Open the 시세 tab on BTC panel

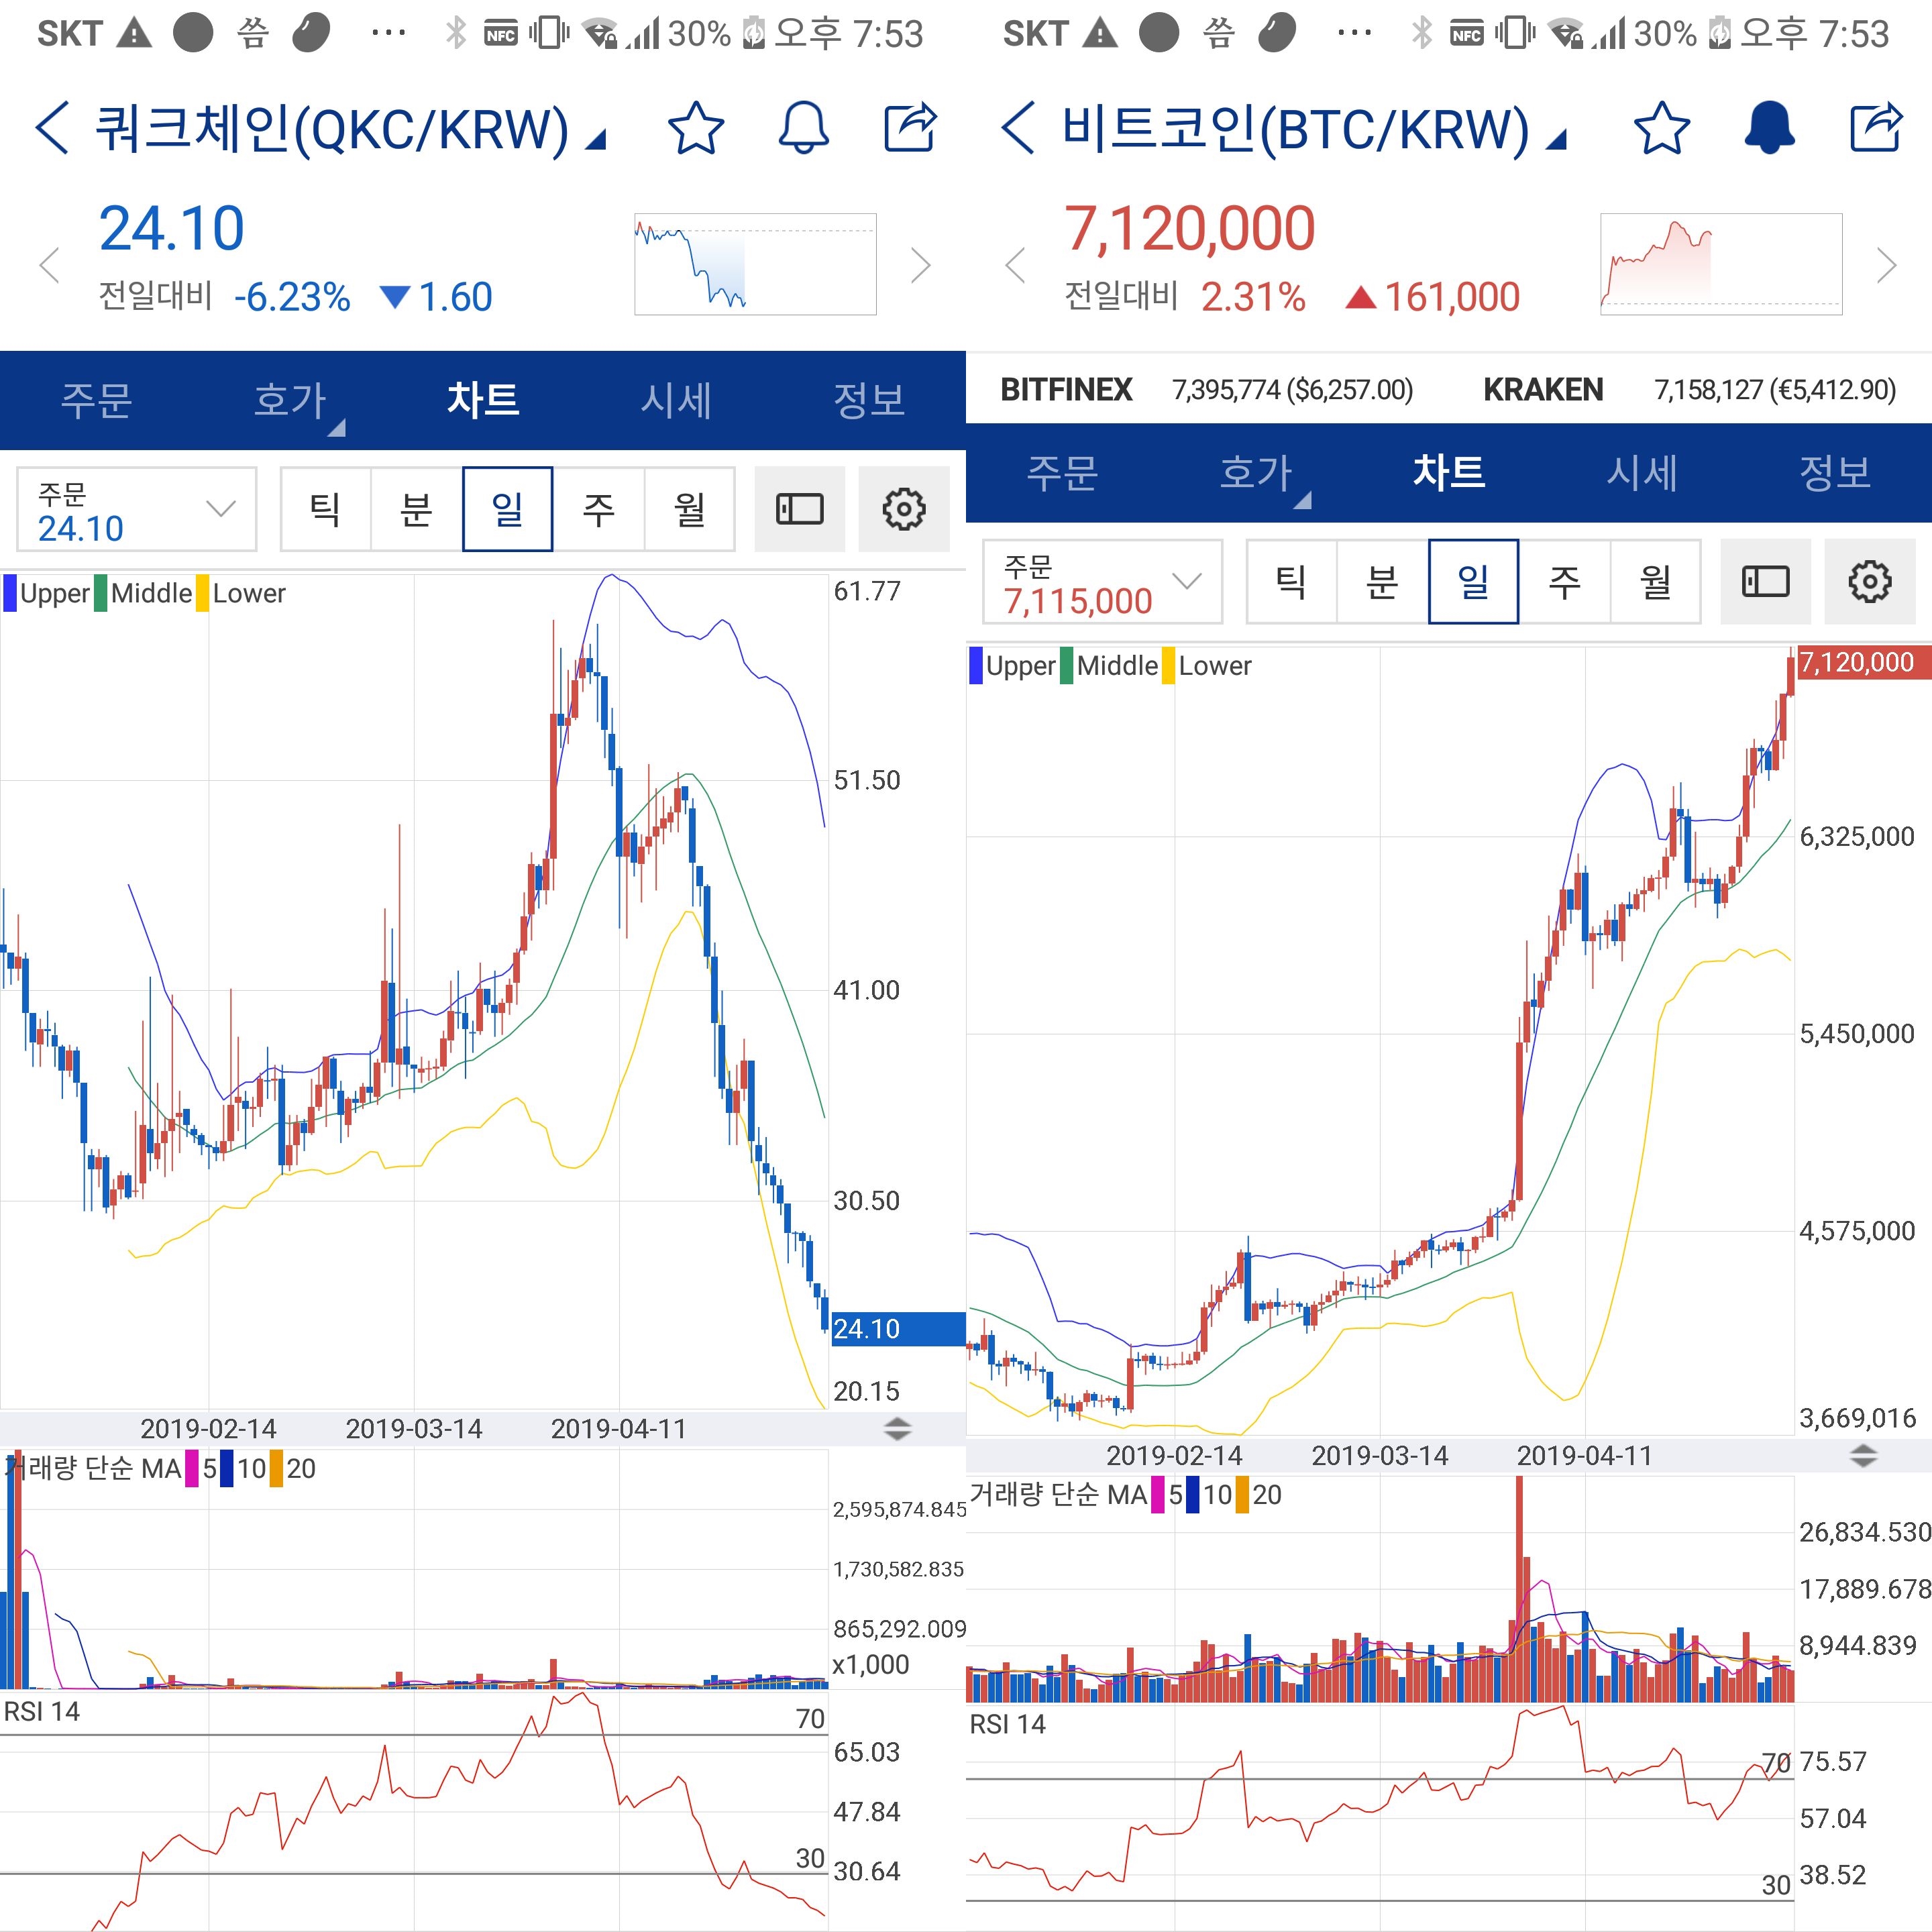click(1641, 473)
